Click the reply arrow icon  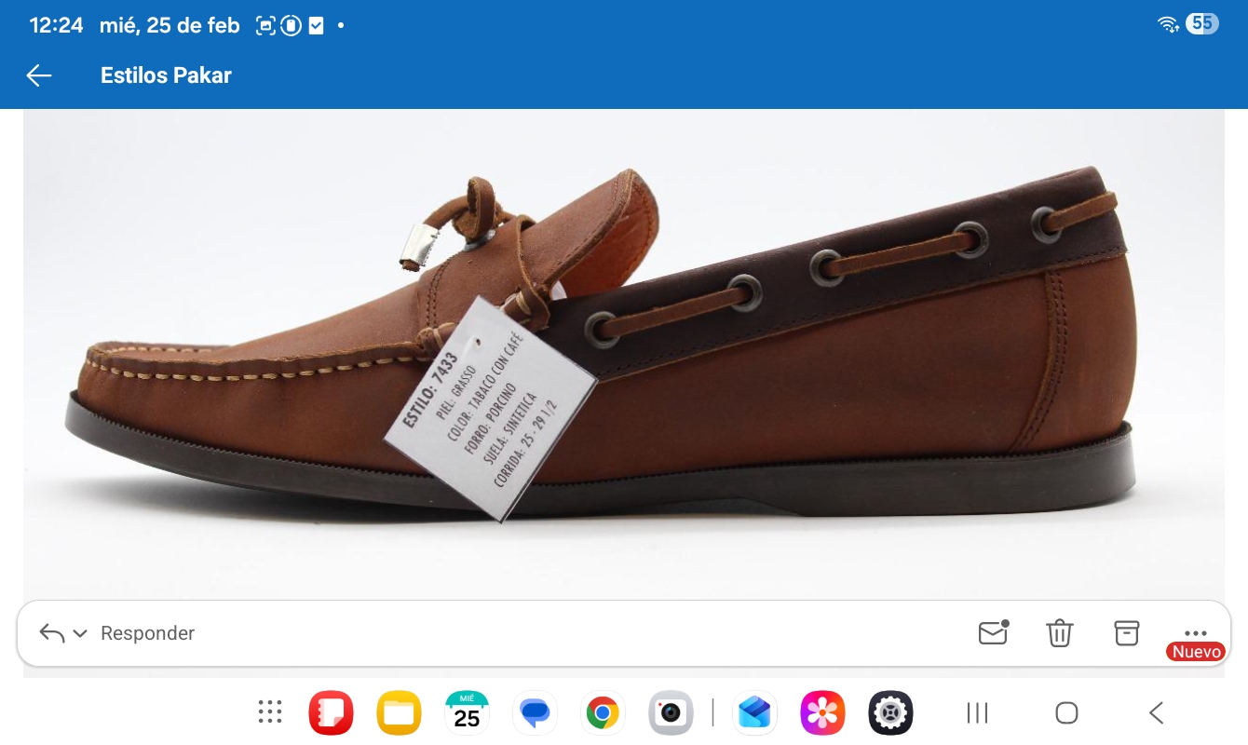(x=51, y=633)
